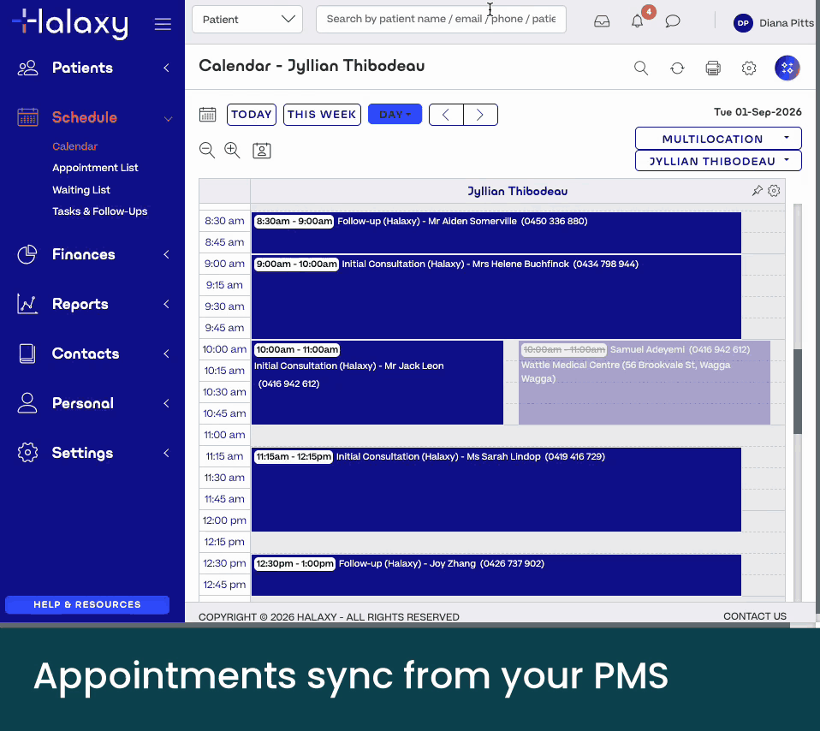Click the Halaxy logo
The image size is (820, 731).
[70, 22]
